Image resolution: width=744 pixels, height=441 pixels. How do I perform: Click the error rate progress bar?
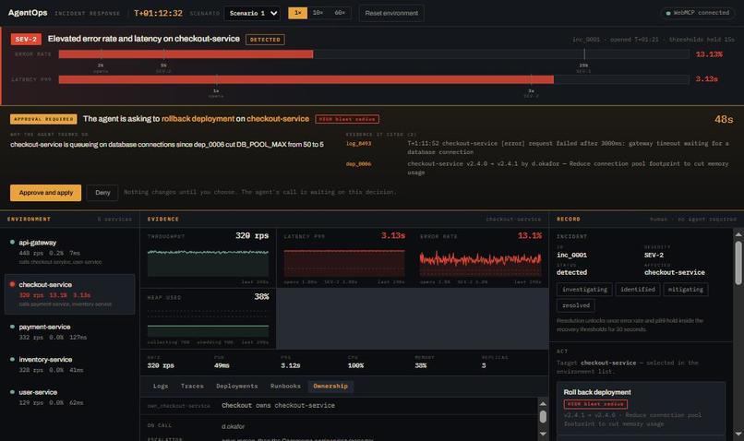pyautogui.click(x=374, y=54)
